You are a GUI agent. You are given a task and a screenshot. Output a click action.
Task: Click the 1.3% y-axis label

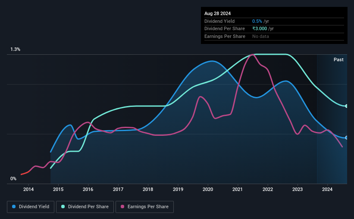click(x=16, y=49)
